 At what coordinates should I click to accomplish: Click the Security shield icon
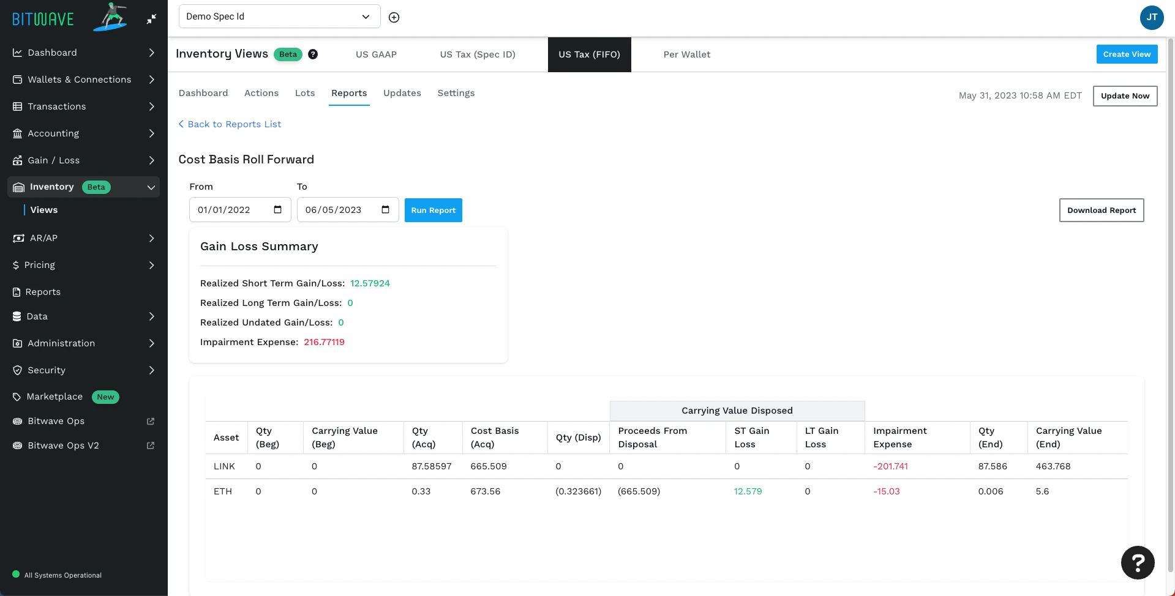pyautogui.click(x=18, y=370)
